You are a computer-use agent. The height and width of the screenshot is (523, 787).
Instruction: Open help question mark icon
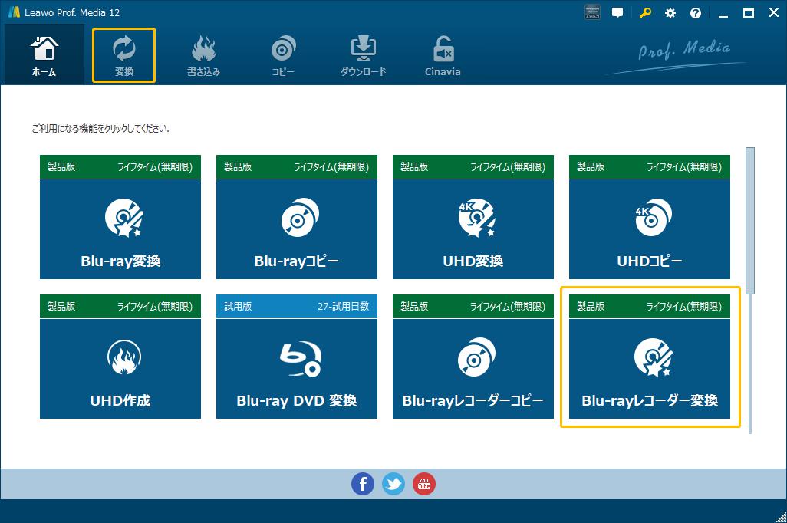tap(695, 13)
